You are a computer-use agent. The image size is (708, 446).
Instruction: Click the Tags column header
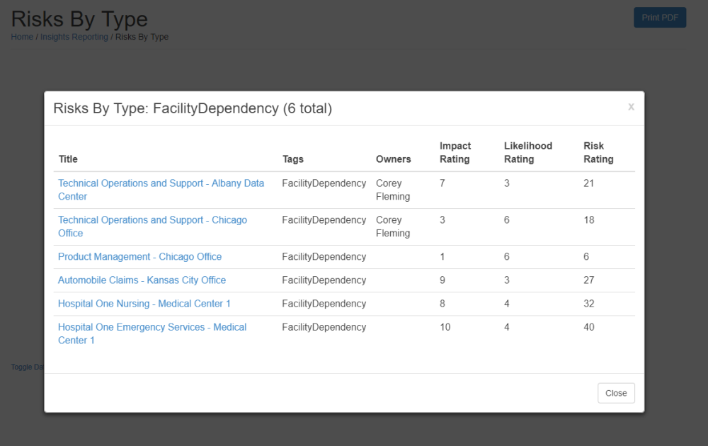[x=293, y=159]
